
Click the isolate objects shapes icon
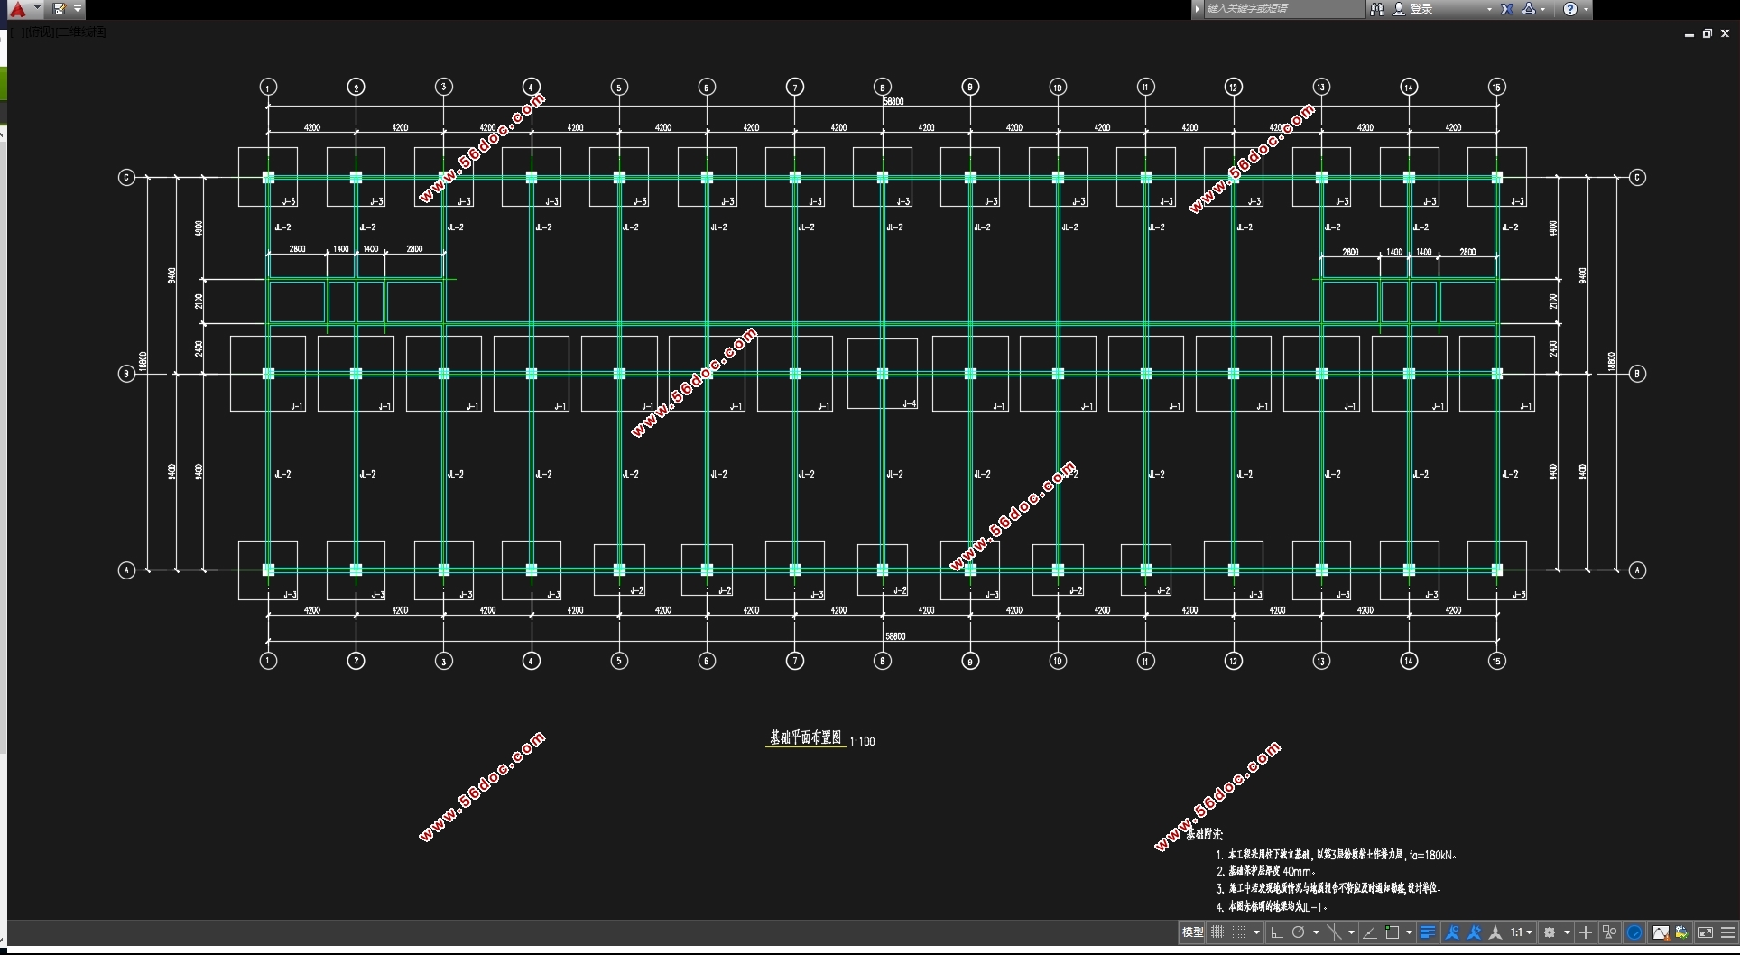point(1609,932)
